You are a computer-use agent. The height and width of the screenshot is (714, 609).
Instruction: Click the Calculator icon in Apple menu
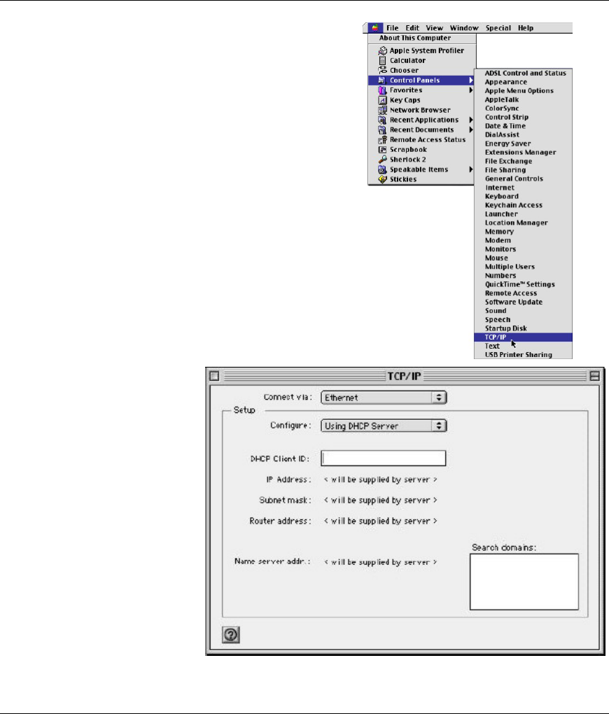click(x=383, y=61)
